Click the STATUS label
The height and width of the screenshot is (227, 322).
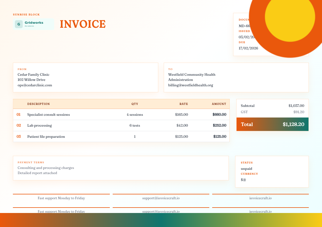[x=247, y=162]
